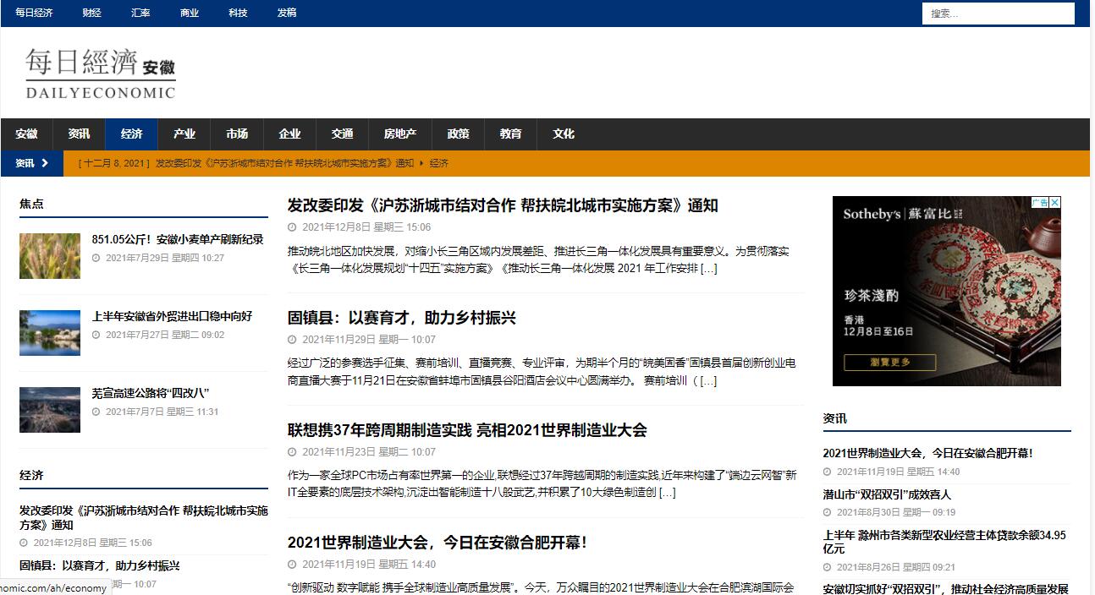
Task: Select the 房地产 navigation tab
Action: (399, 134)
